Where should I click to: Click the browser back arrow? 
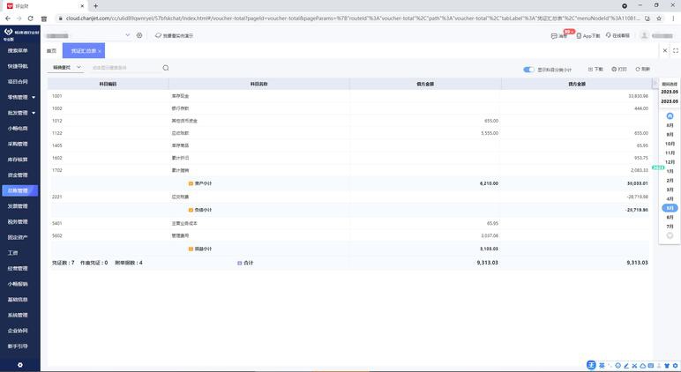tap(8, 19)
